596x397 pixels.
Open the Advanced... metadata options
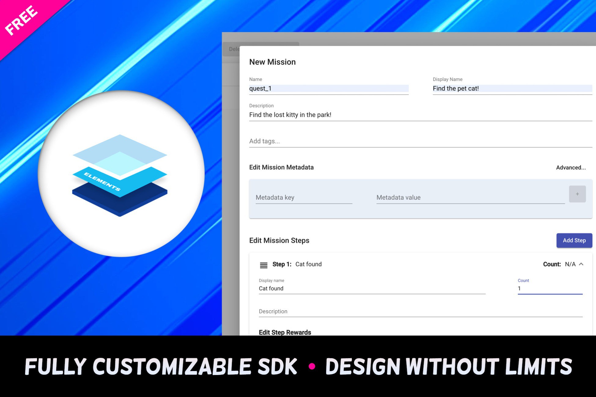coord(571,167)
